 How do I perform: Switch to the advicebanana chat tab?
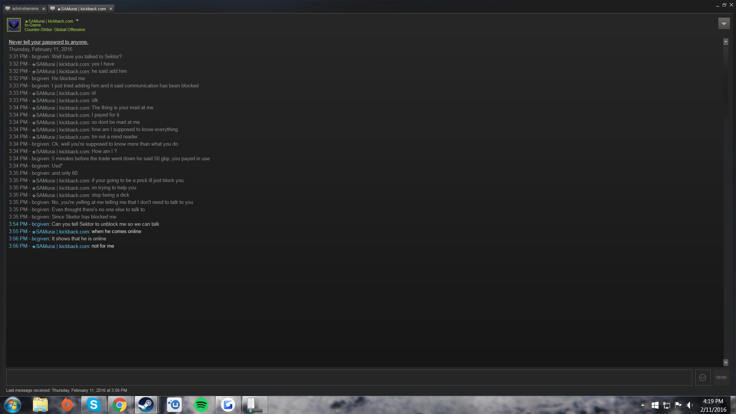click(x=25, y=9)
